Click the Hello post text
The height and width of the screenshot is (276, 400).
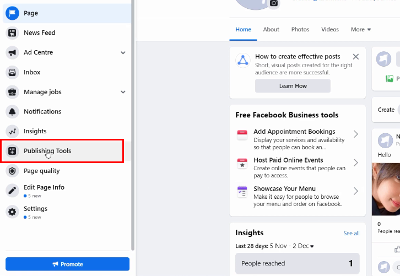pyautogui.click(x=384, y=155)
